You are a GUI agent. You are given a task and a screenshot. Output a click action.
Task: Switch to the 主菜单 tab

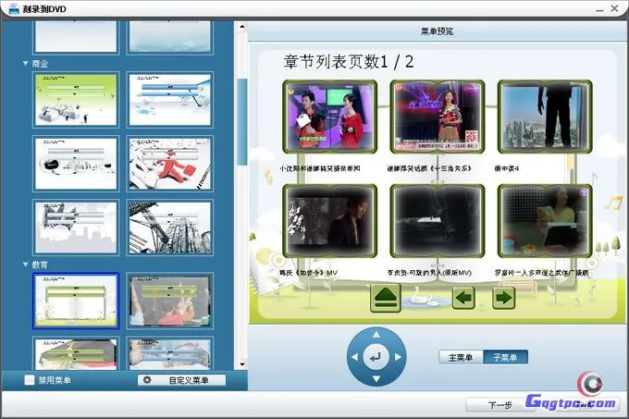[460, 357]
